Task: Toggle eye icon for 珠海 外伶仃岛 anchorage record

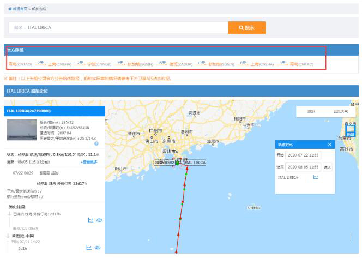Action: (99, 220)
